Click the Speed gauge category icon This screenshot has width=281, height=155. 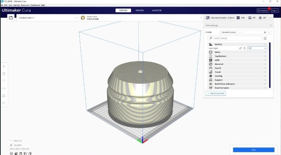pos(211,68)
